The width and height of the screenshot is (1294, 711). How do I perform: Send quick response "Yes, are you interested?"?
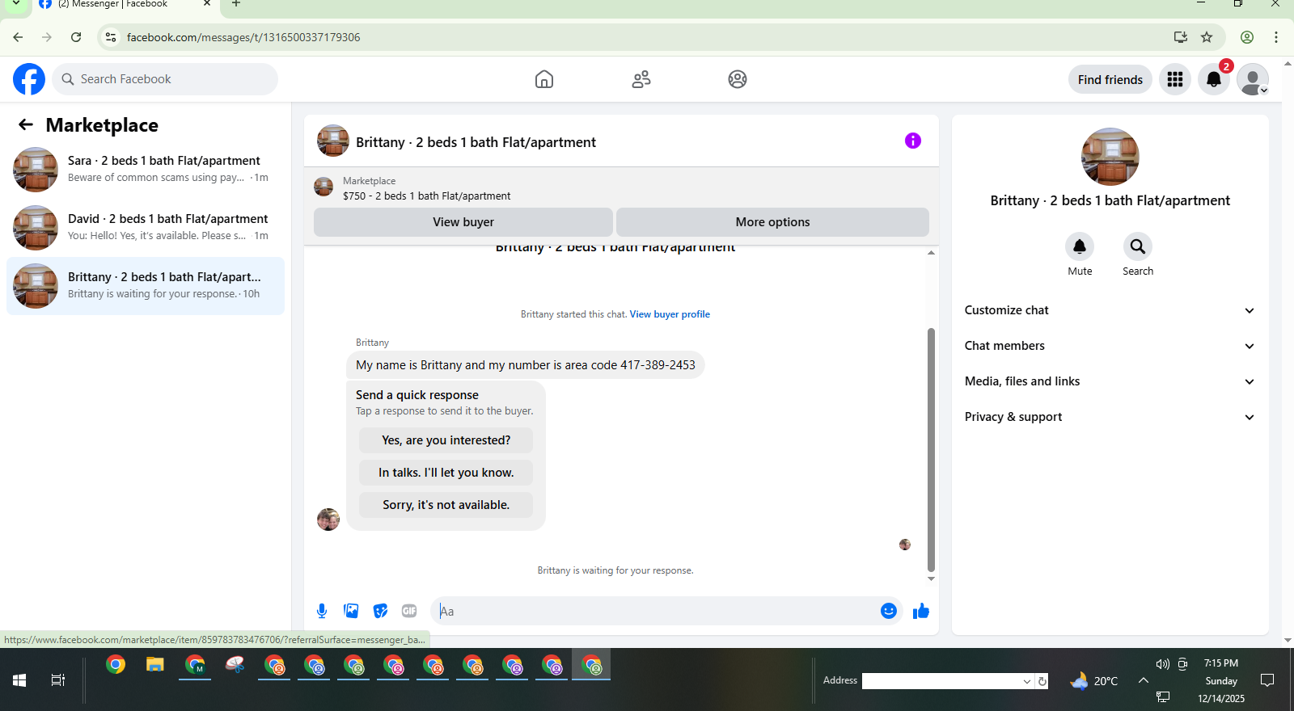446,440
